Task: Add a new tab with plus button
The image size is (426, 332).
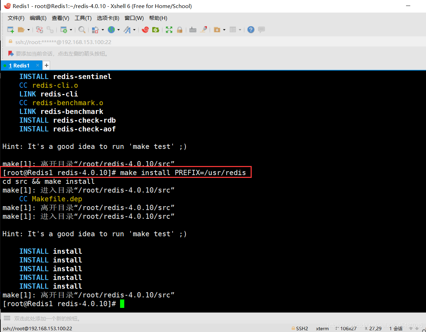Action: point(46,65)
